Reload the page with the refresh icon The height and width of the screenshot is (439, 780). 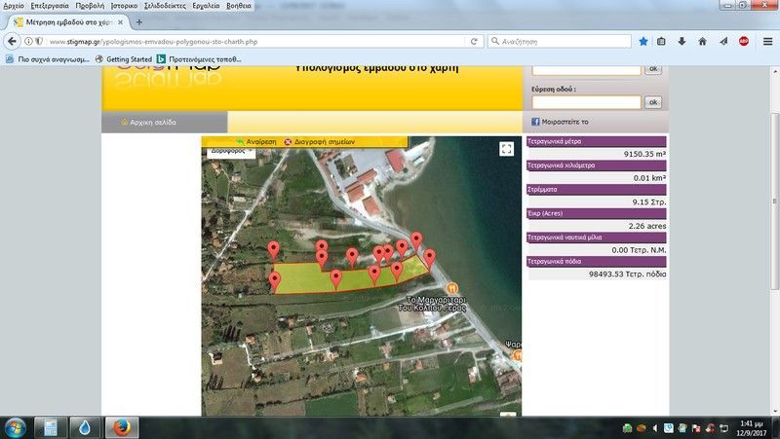coord(475,42)
